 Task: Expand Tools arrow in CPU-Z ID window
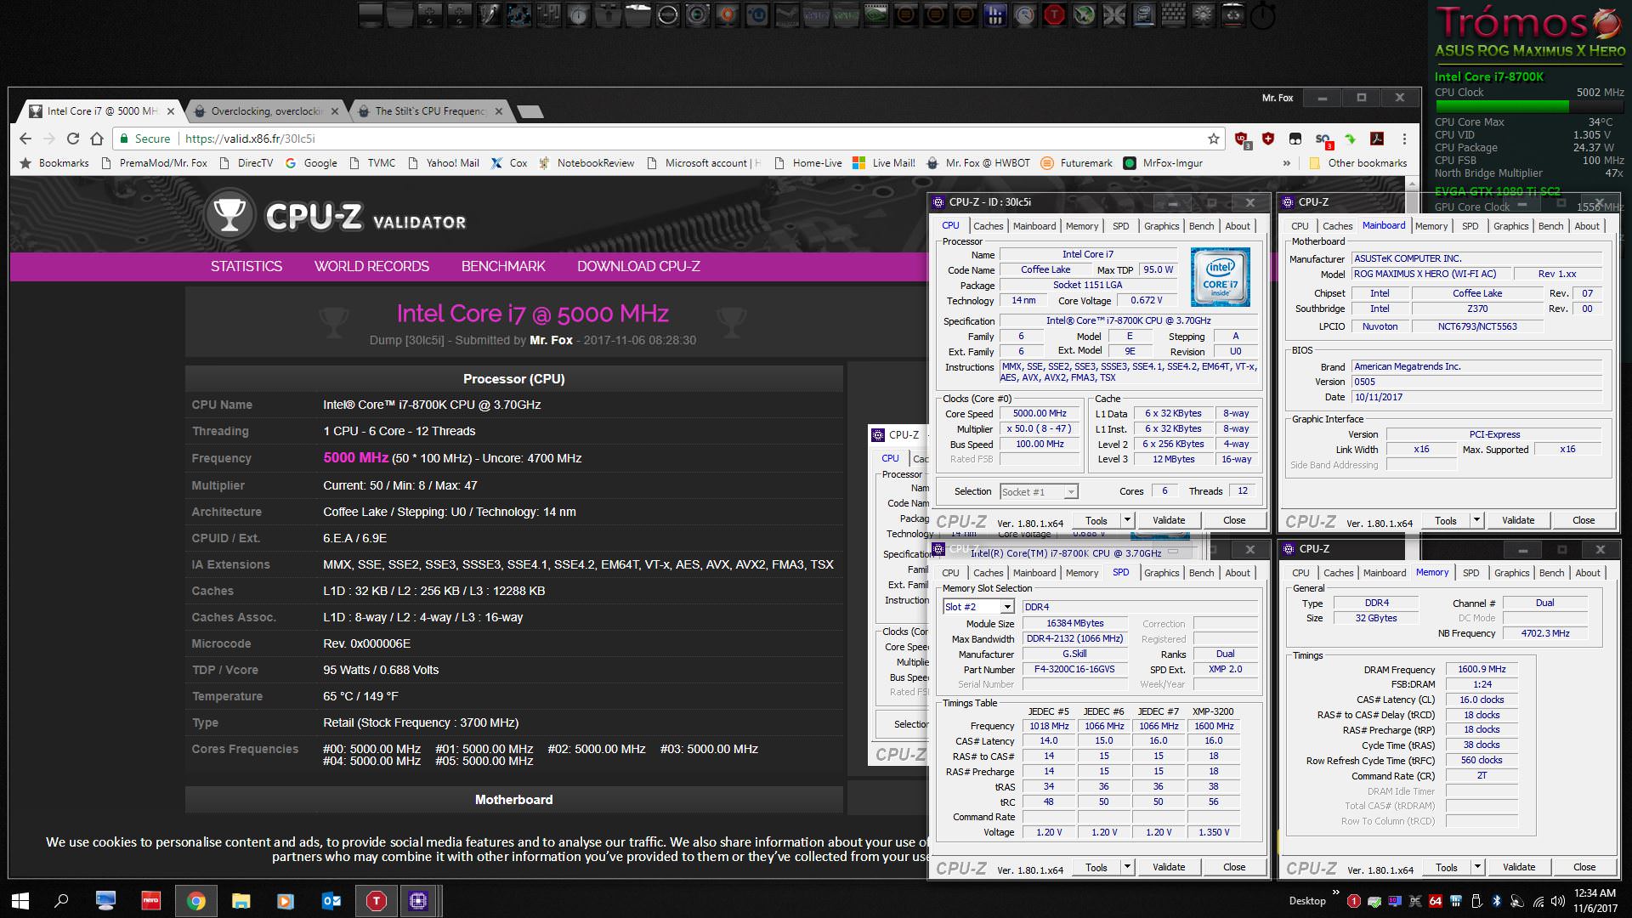(1127, 520)
